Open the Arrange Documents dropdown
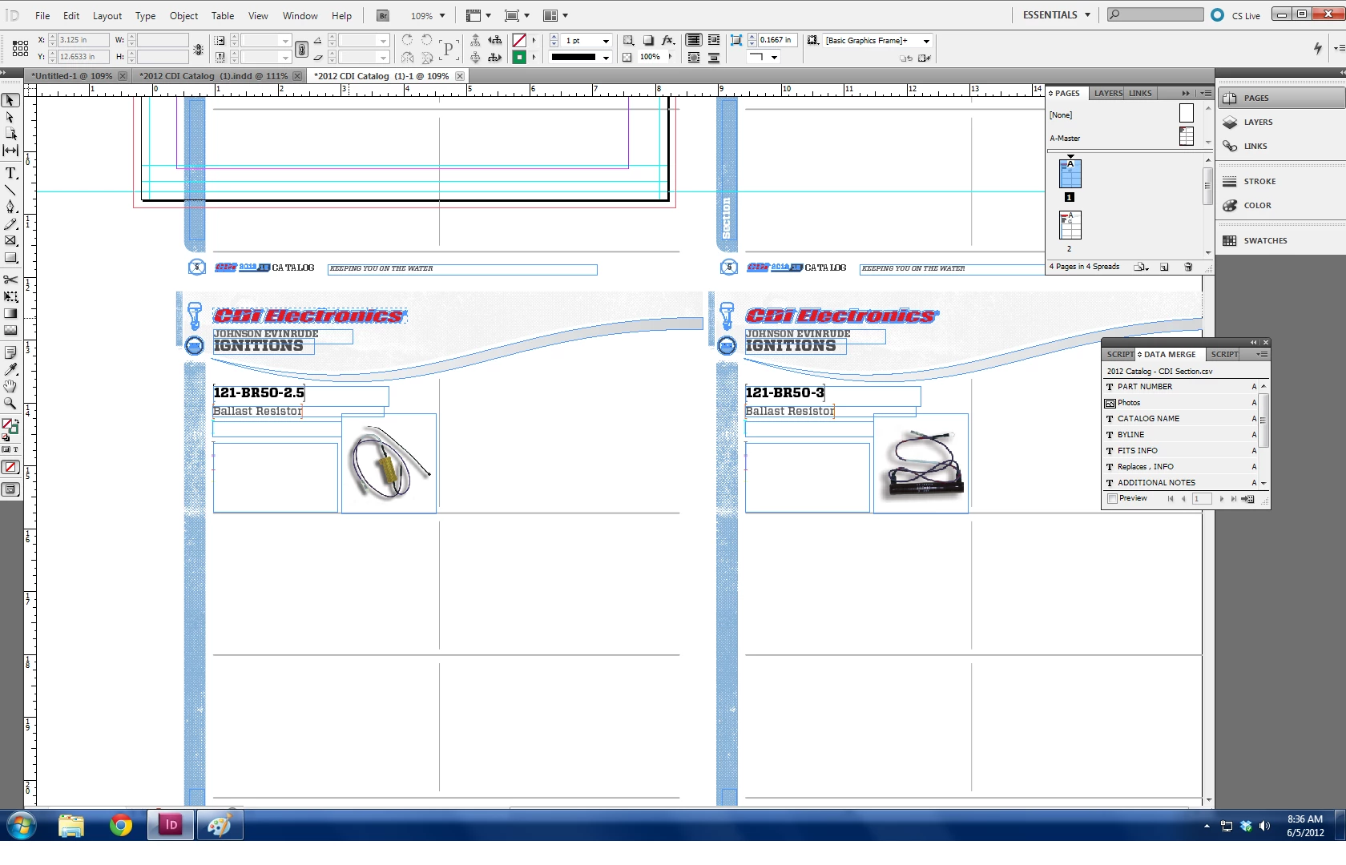 pos(555,15)
